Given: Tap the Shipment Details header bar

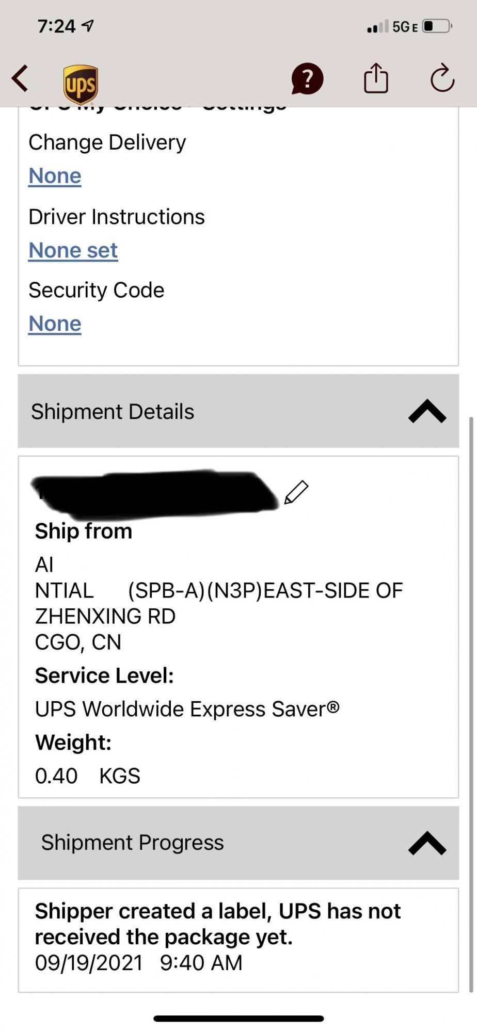Looking at the screenshot, I should (x=238, y=411).
